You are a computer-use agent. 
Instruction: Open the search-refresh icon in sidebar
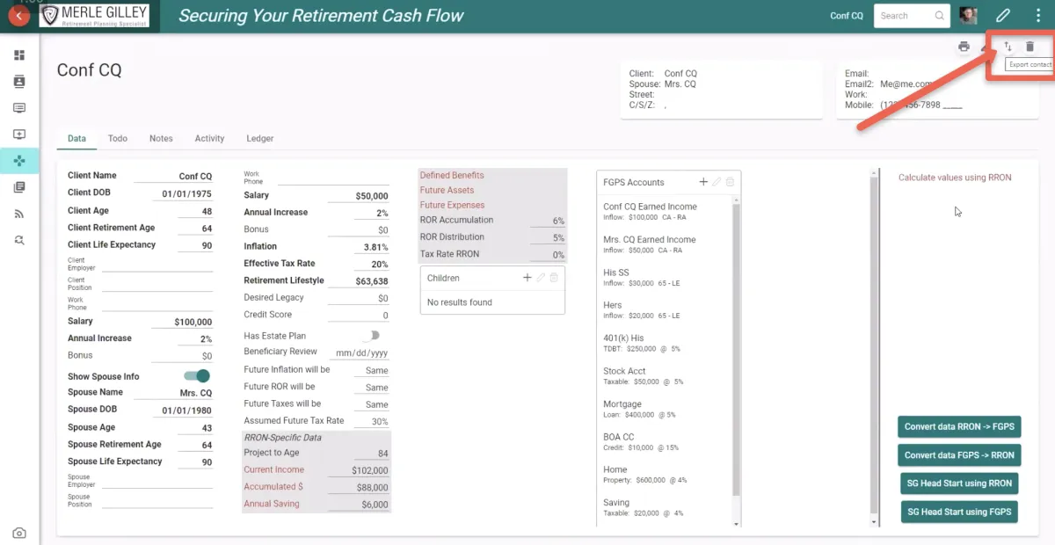(19, 240)
